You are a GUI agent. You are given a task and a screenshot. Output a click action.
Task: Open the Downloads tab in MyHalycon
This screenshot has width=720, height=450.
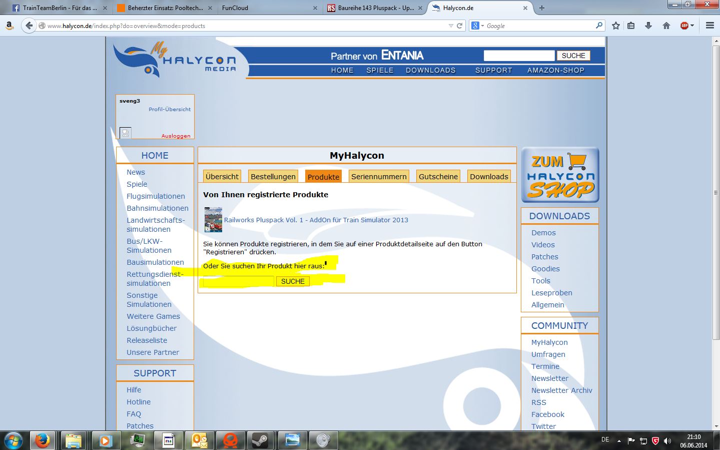[x=489, y=176]
